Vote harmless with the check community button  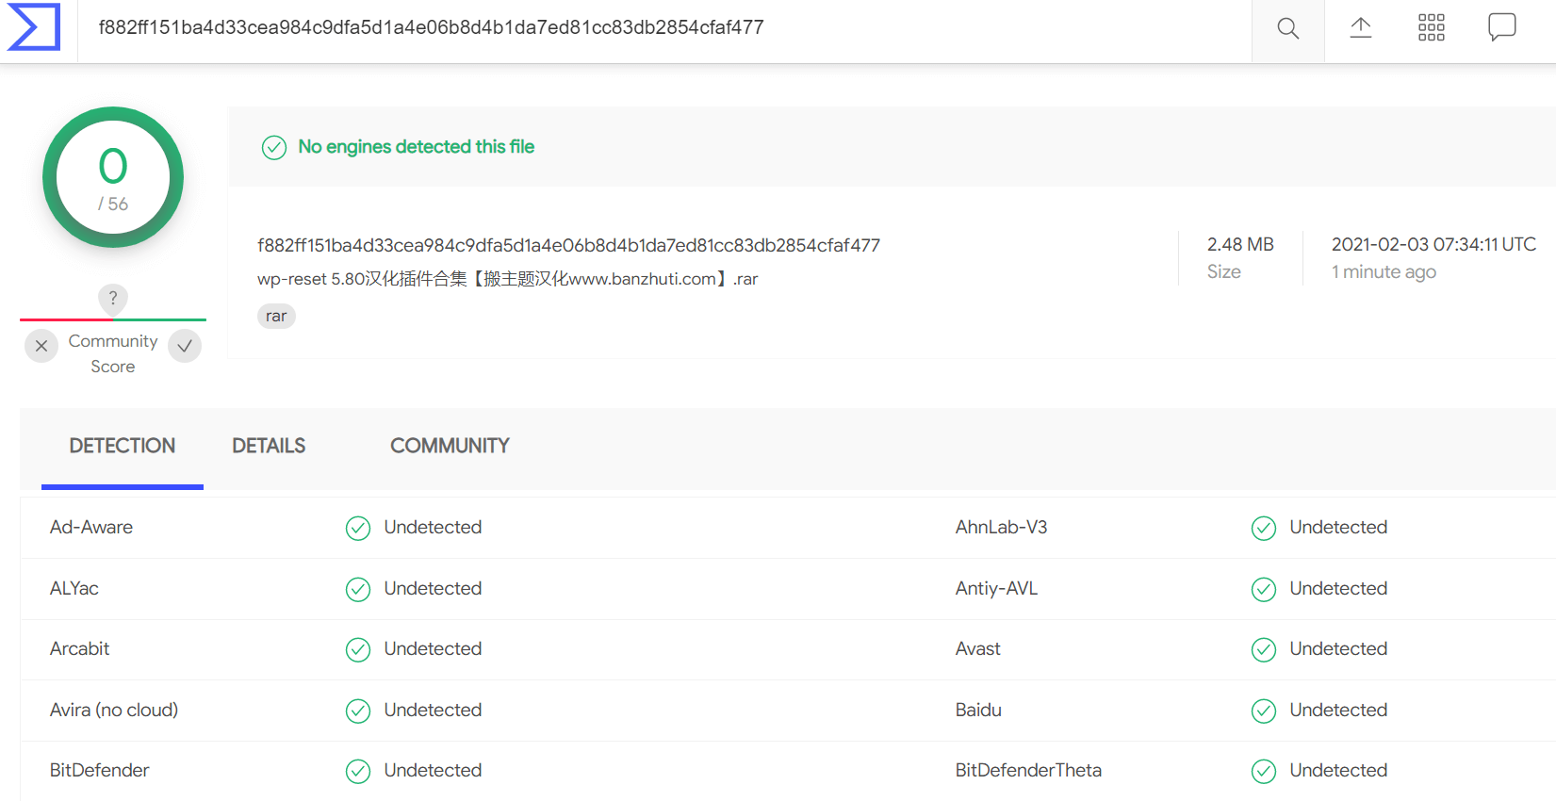[x=185, y=346]
